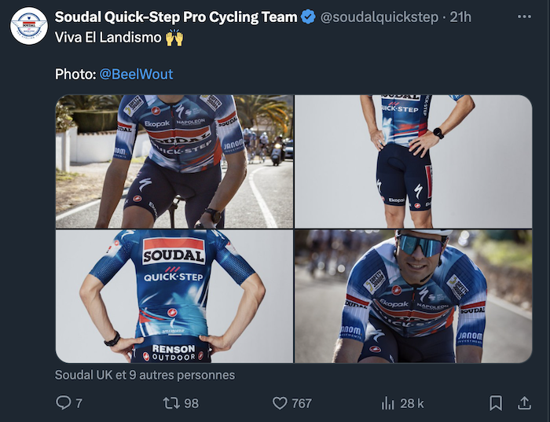
Task: Open the tweet's more options menu
Action: pyautogui.click(x=524, y=17)
